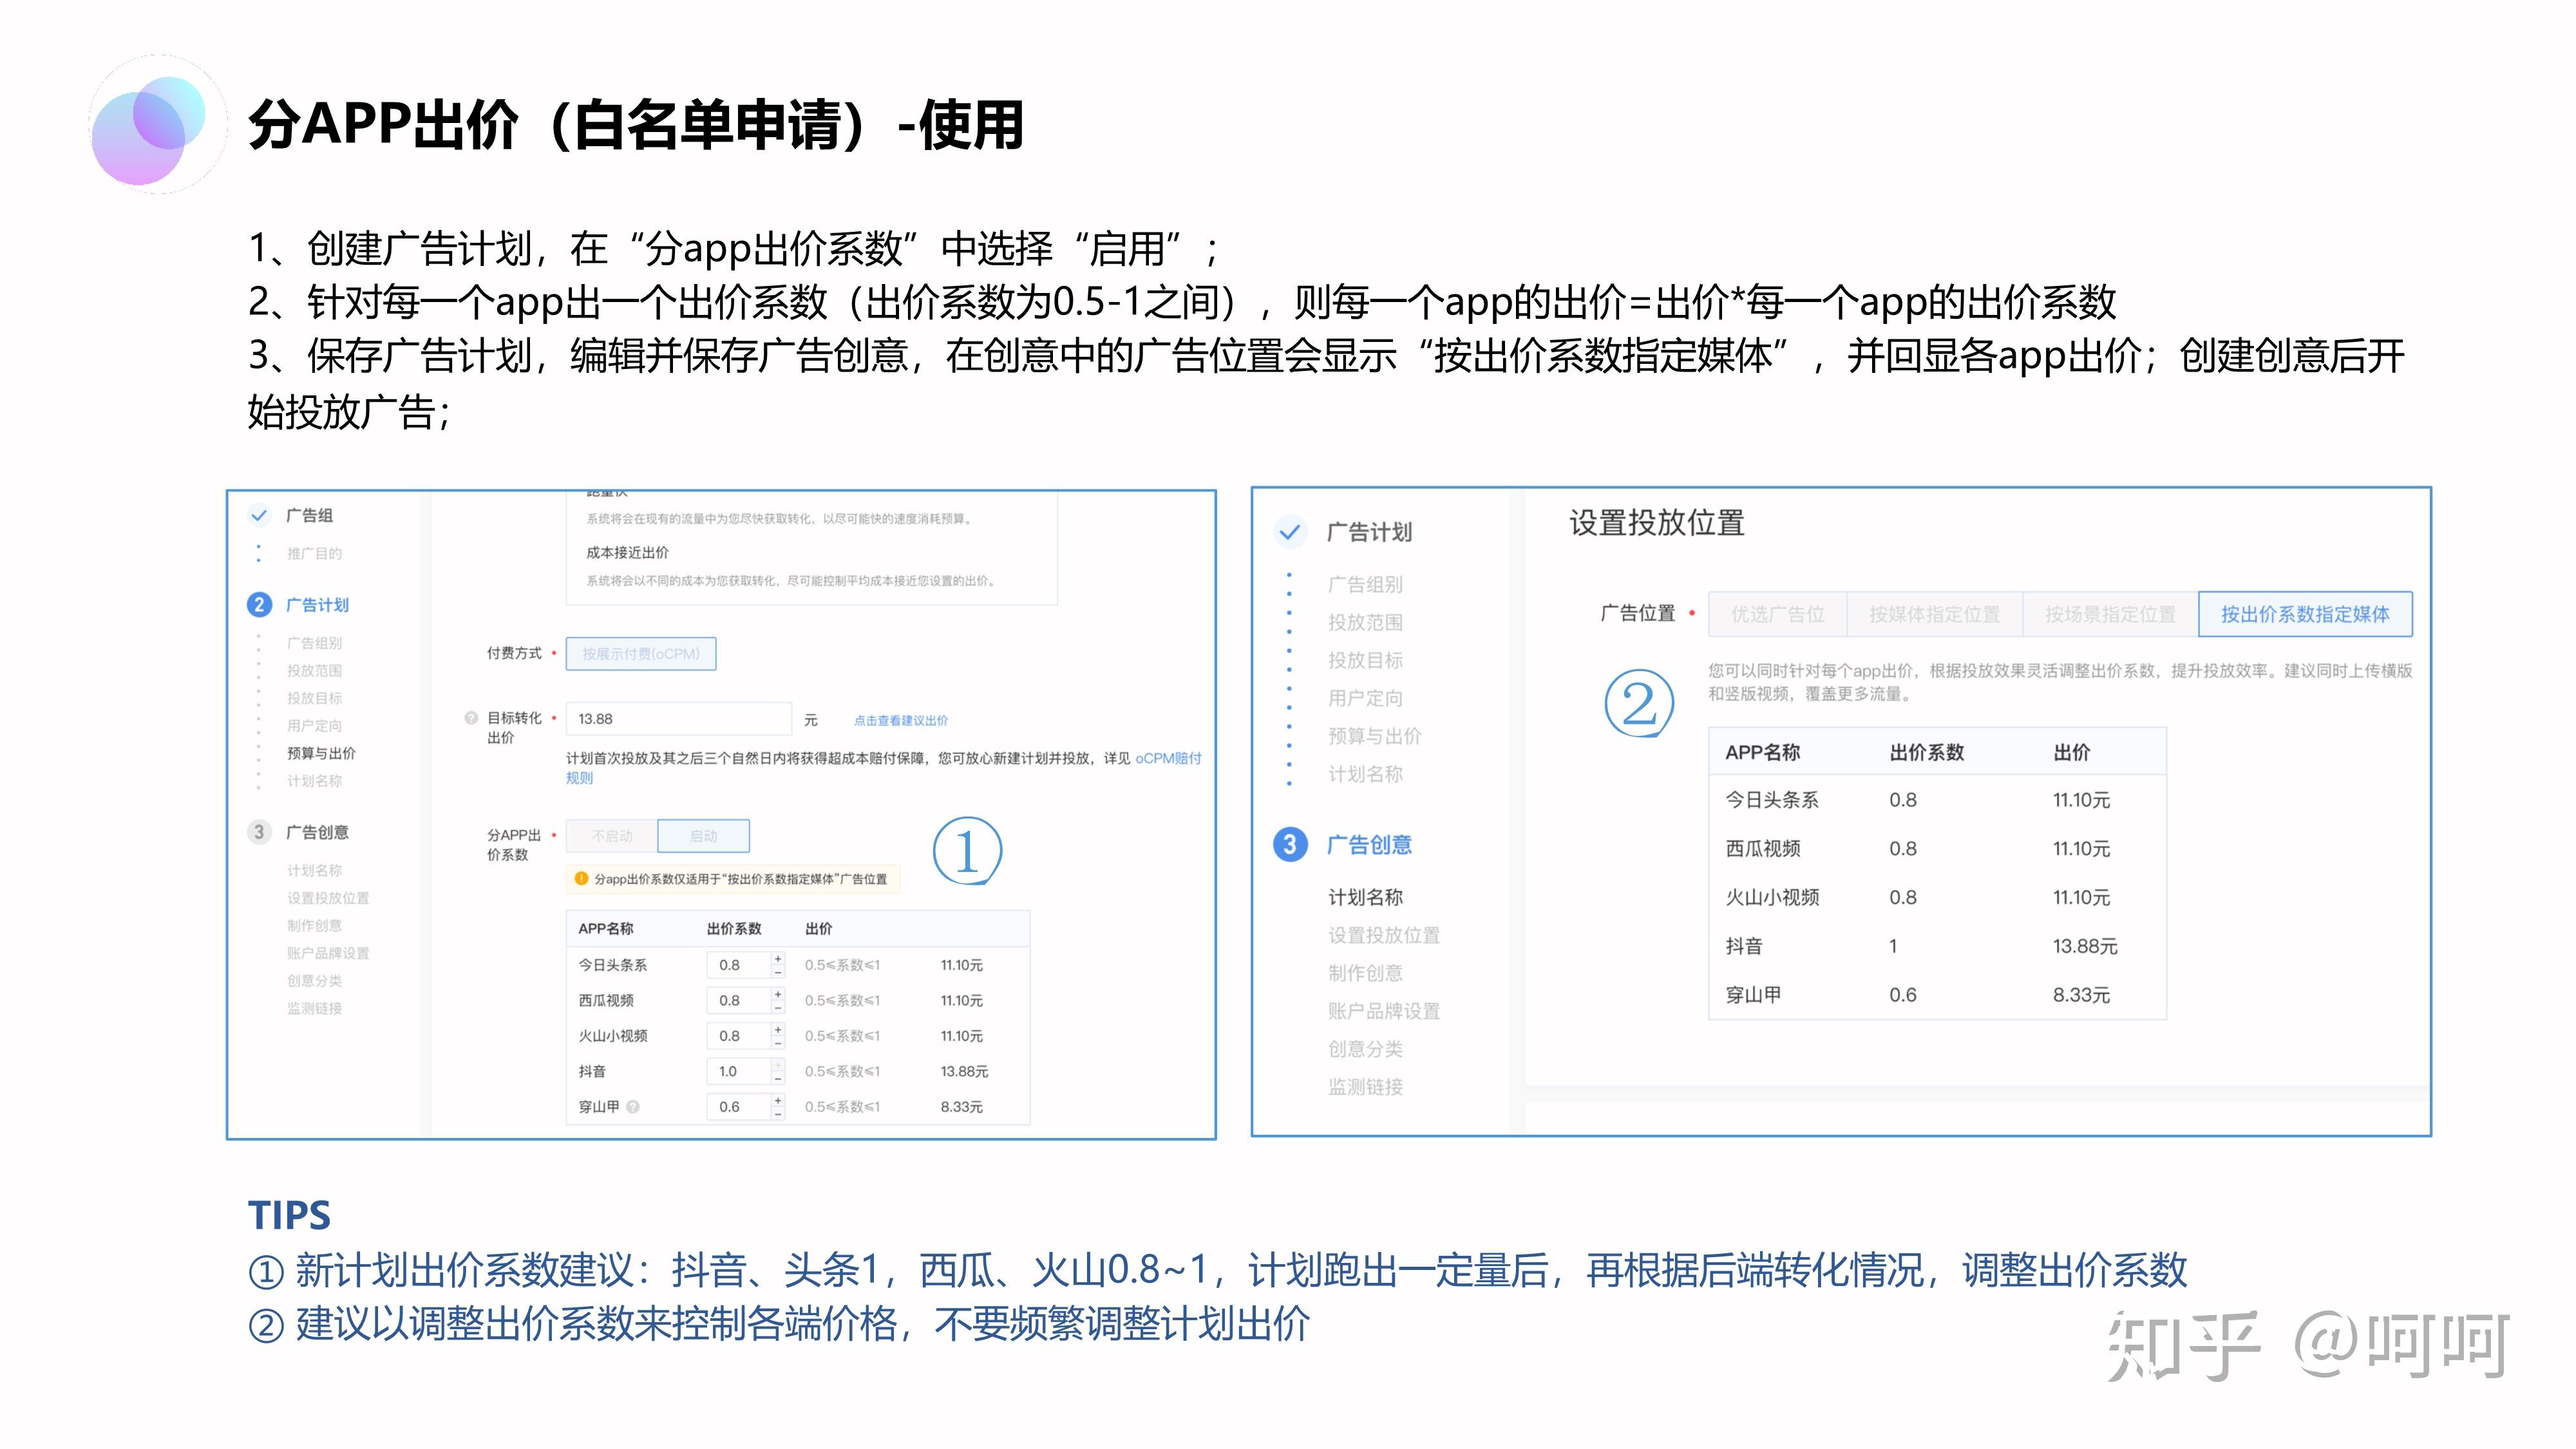This screenshot has width=2576, height=1449.
Task: Open 制作创意 under the blue step 3 广告创意
Action: click(x=1365, y=973)
